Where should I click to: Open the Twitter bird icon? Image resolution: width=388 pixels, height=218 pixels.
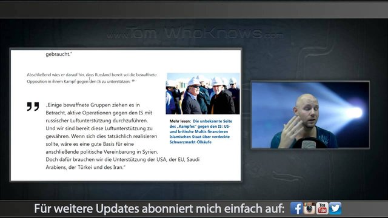click(335, 208)
